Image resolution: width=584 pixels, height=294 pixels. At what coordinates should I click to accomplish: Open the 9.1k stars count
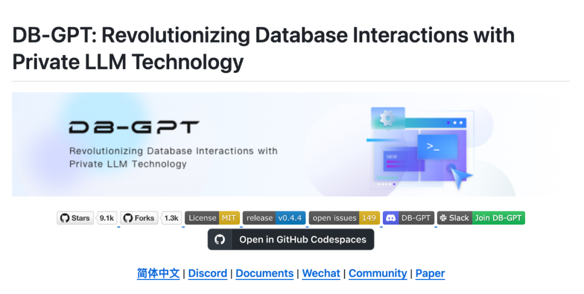tap(107, 218)
